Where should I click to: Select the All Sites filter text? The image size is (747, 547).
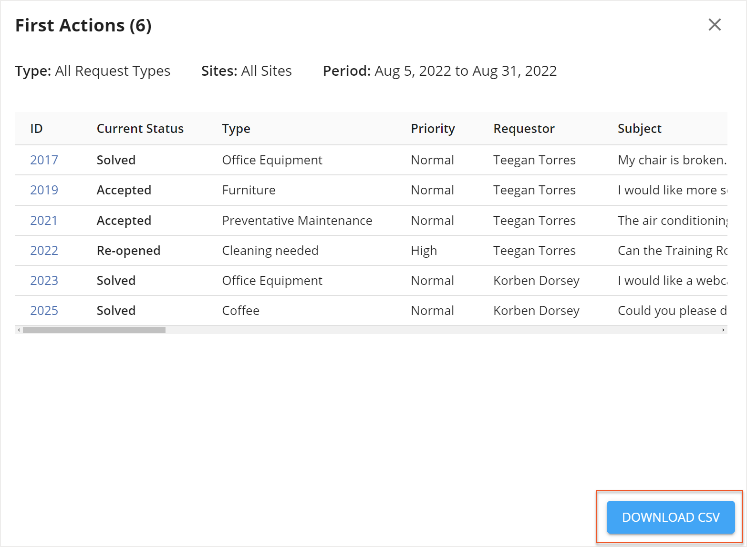pyautogui.click(x=266, y=71)
